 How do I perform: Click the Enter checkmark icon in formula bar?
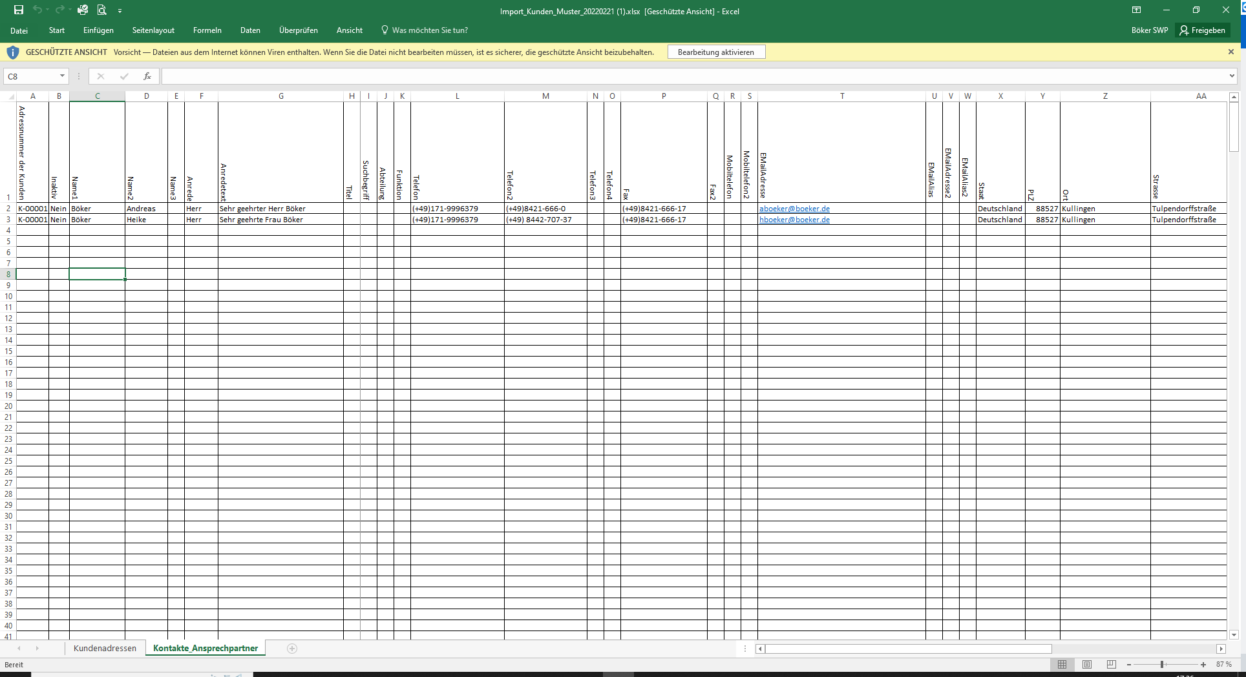[124, 76]
